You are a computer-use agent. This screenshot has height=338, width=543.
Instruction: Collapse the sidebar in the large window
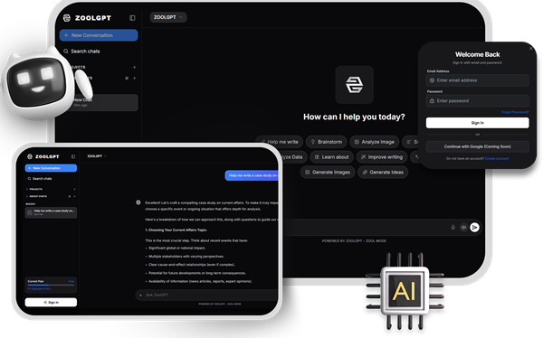(x=132, y=18)
